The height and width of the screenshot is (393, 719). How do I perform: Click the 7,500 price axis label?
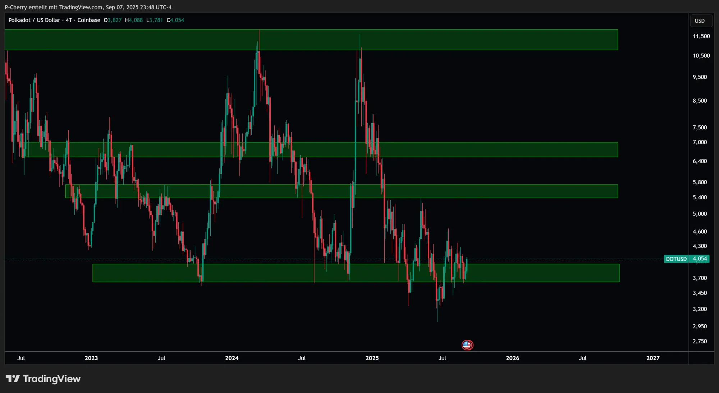[x=700, y=128]
